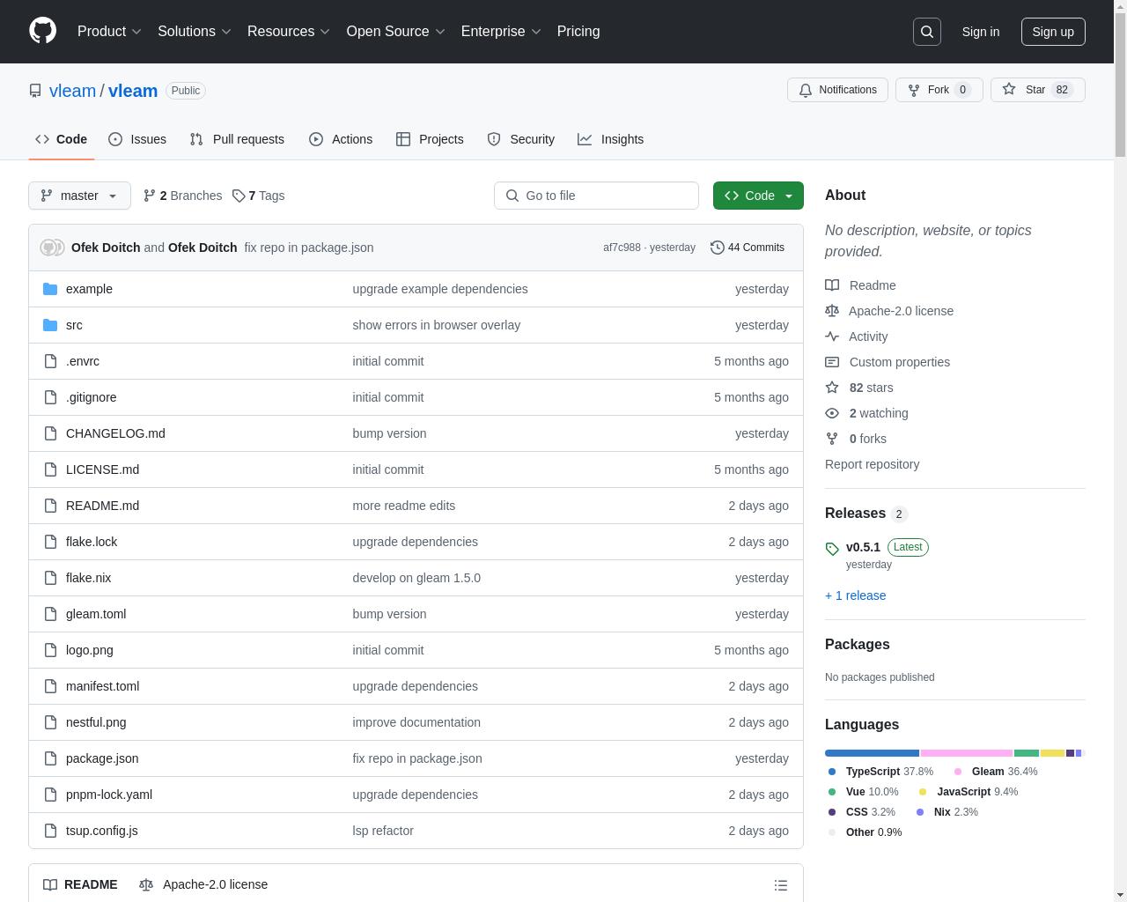The width and height of the screenshot is (1127, 902).
Task: Open the Issues tab
Action: point(137,139)
